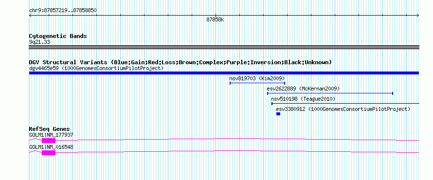Screen dimensions: 433x180
Task: Click the nsv510198 black variant span line
Action: point(345,104)
